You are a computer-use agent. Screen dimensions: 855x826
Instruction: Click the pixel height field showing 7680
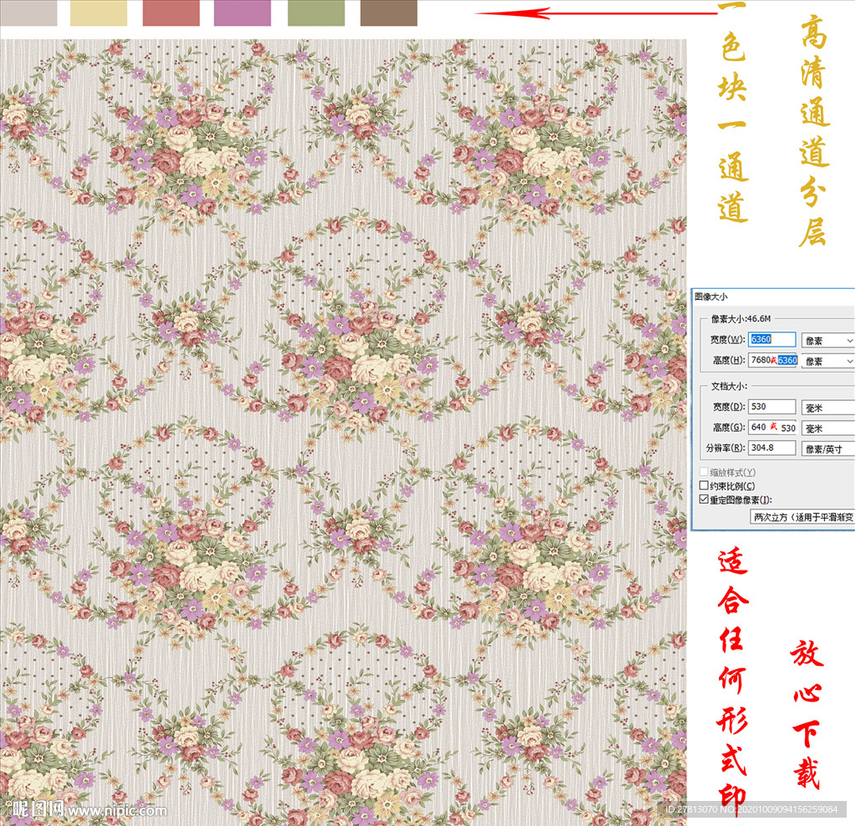point(772,360)
